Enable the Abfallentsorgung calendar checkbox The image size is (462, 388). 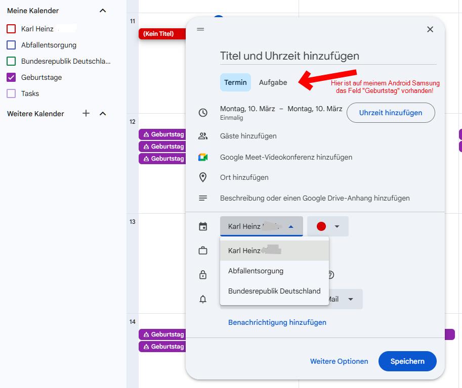click(11, 45)
